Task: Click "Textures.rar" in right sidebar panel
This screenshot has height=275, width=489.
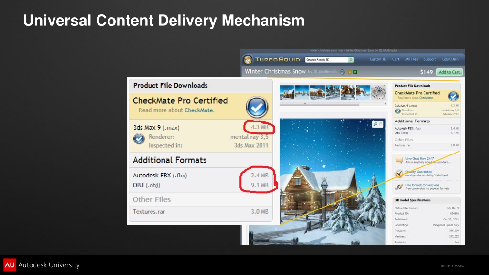Action: [402, 145]
